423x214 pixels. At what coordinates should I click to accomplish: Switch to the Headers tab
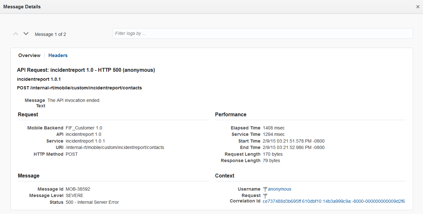[58, 55]
